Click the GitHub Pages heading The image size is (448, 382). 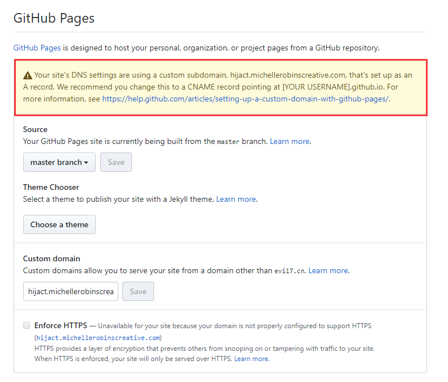point(54,18)
